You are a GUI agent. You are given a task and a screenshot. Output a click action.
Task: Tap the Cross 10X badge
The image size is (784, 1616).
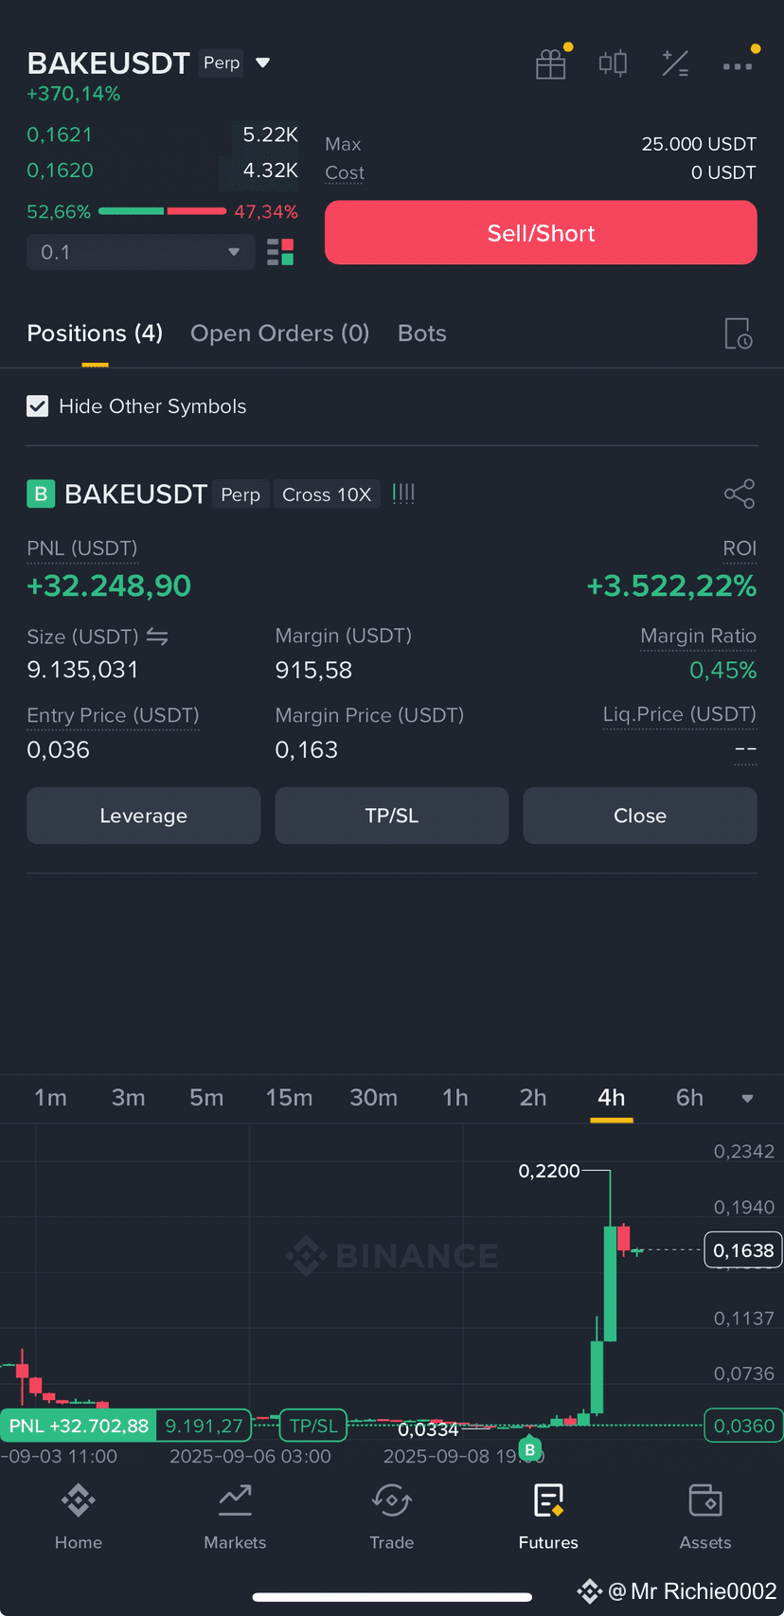point(327,494)
